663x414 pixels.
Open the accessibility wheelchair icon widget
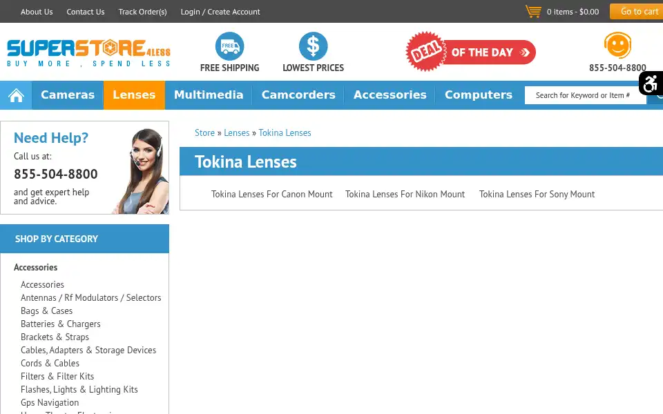[651, 83]
